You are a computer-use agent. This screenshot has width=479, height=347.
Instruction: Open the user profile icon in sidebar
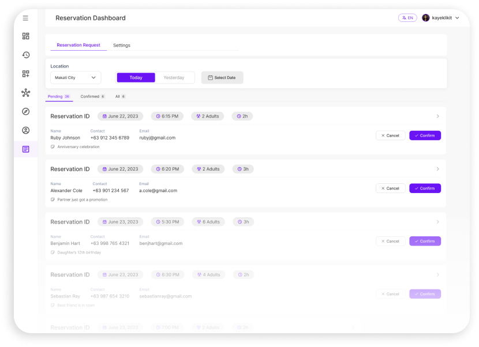[x=25, y=130]
